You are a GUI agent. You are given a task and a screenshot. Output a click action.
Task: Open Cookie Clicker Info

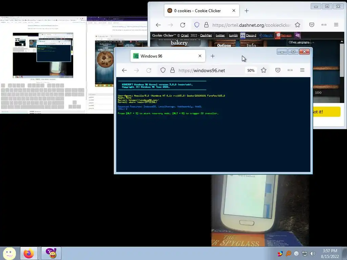[251, 45]
